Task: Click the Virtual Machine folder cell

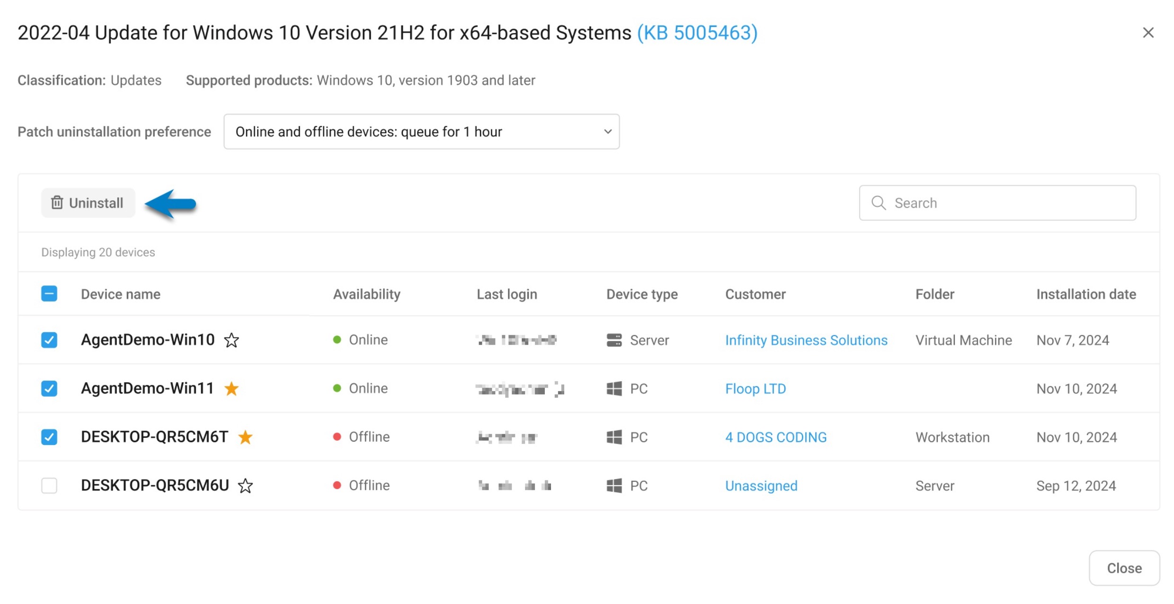Action: click(963, 340)
